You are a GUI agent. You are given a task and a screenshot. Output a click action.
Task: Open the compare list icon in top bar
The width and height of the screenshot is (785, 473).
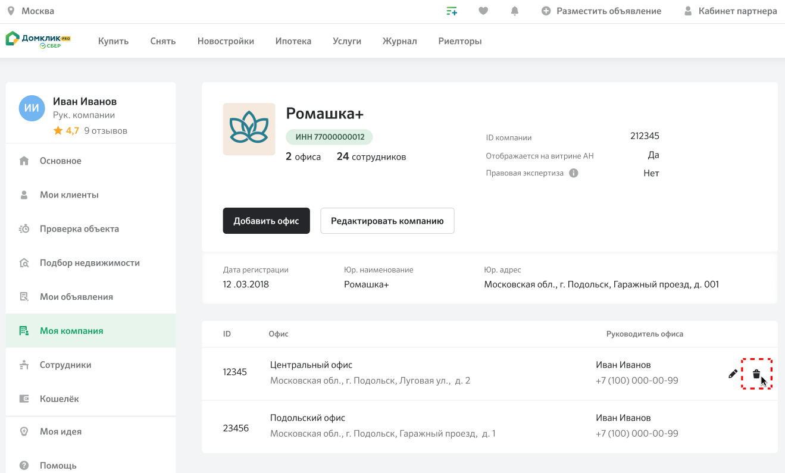point(452,11)
